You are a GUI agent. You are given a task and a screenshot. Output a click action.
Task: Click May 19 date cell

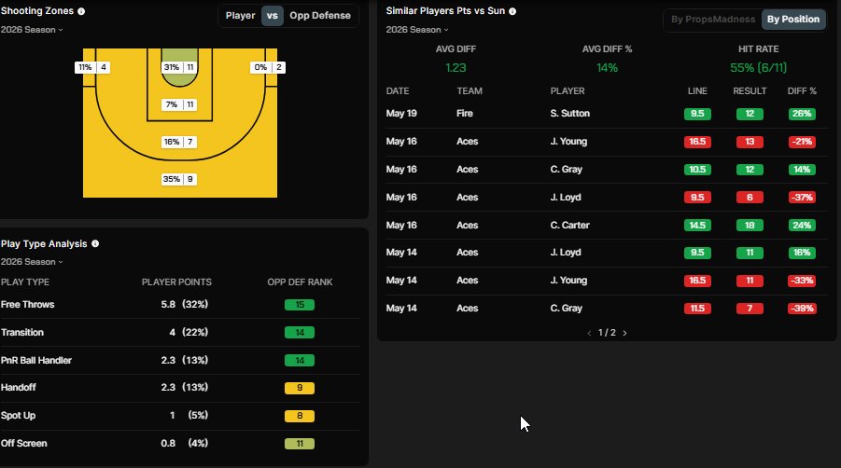pos(401,114)
